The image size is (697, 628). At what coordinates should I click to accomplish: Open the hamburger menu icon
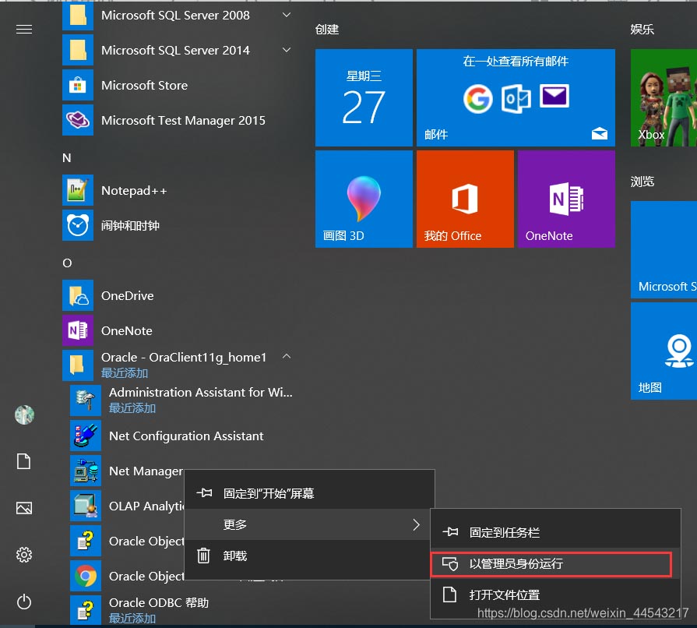tap(24, 29)
